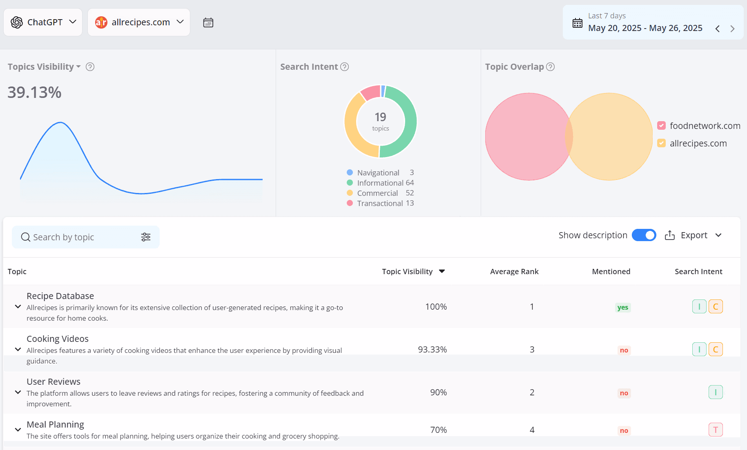This screenshot has height=450, width=747.
Task: Open the Search Intent help icon
Action: tap(345, 67)
